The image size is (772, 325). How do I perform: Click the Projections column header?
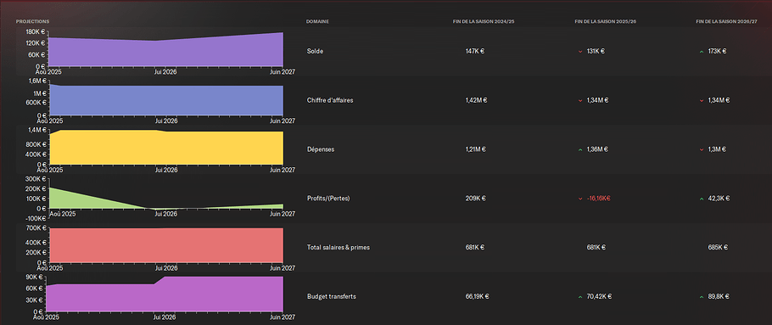click(x=32, y=22)
